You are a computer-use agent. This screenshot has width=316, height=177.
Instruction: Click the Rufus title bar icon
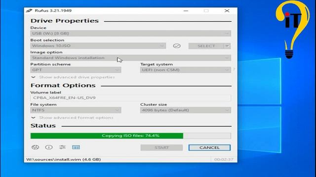tap(29, 11)
